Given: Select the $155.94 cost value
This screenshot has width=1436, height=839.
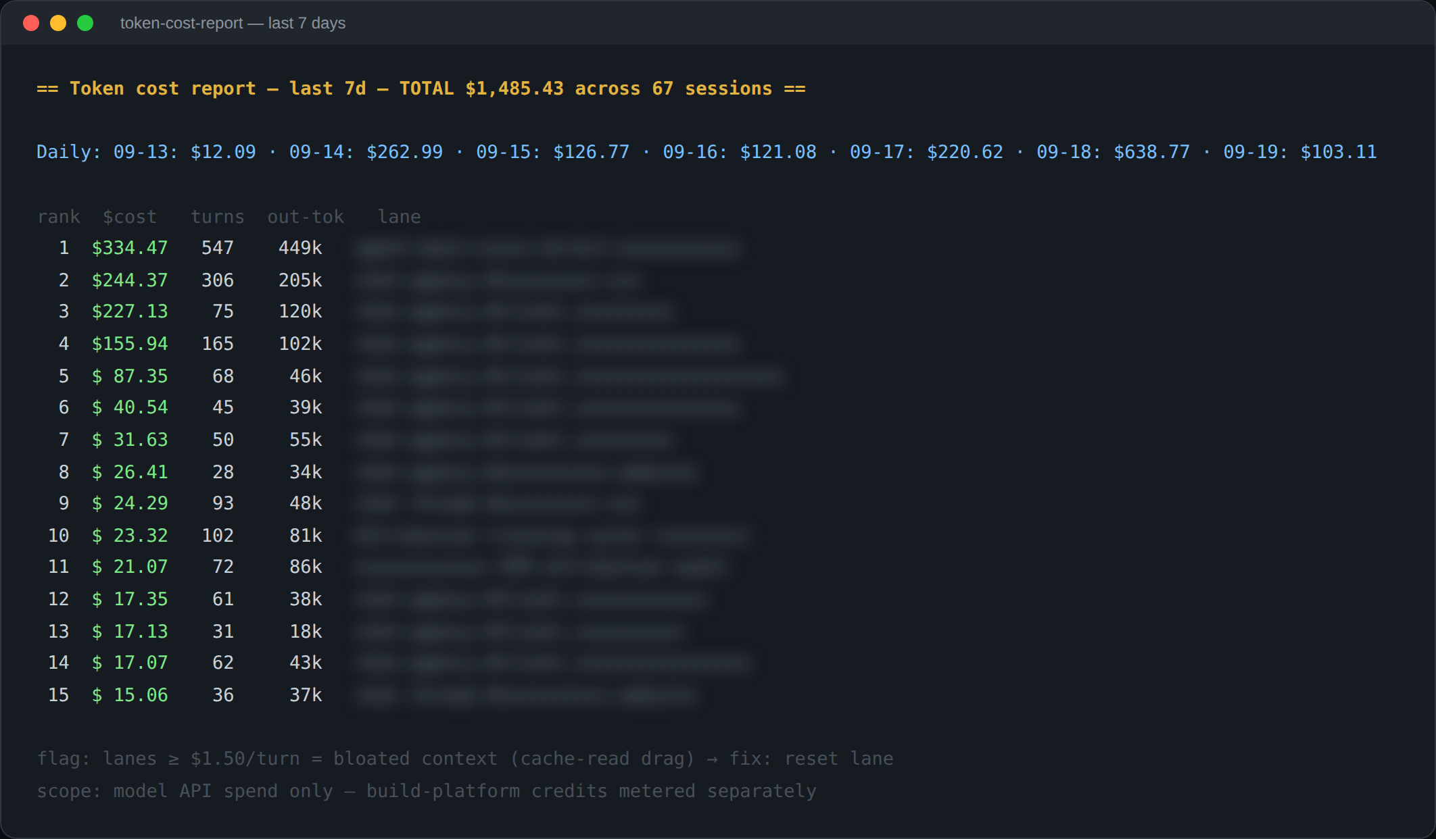Looking at the screenshot, I should [130, 344].
